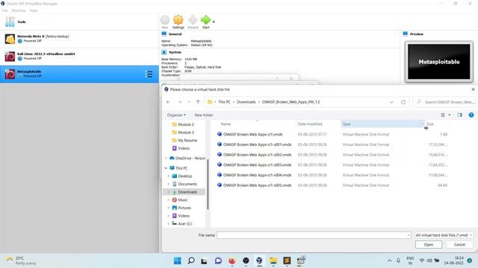Click the Open button
478x268 pixels.
428,245
